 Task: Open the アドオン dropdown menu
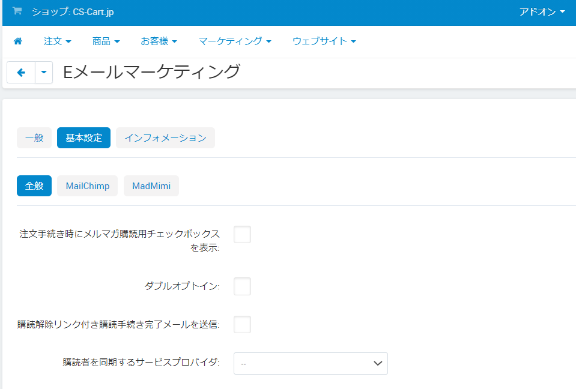point(542,12)
